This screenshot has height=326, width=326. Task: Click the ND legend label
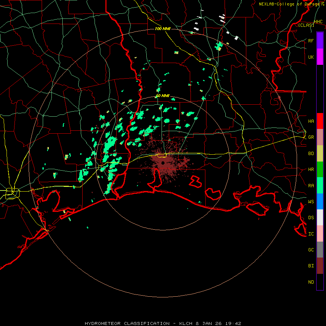pyautogui.click(x=311, y=282)
